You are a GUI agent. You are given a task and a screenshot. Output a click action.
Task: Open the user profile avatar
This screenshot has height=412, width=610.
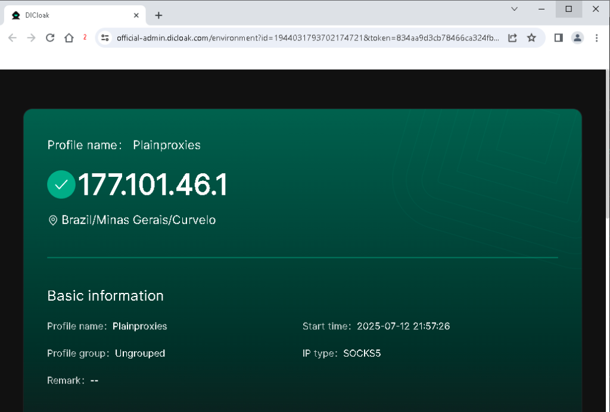(x=577, y=38)
